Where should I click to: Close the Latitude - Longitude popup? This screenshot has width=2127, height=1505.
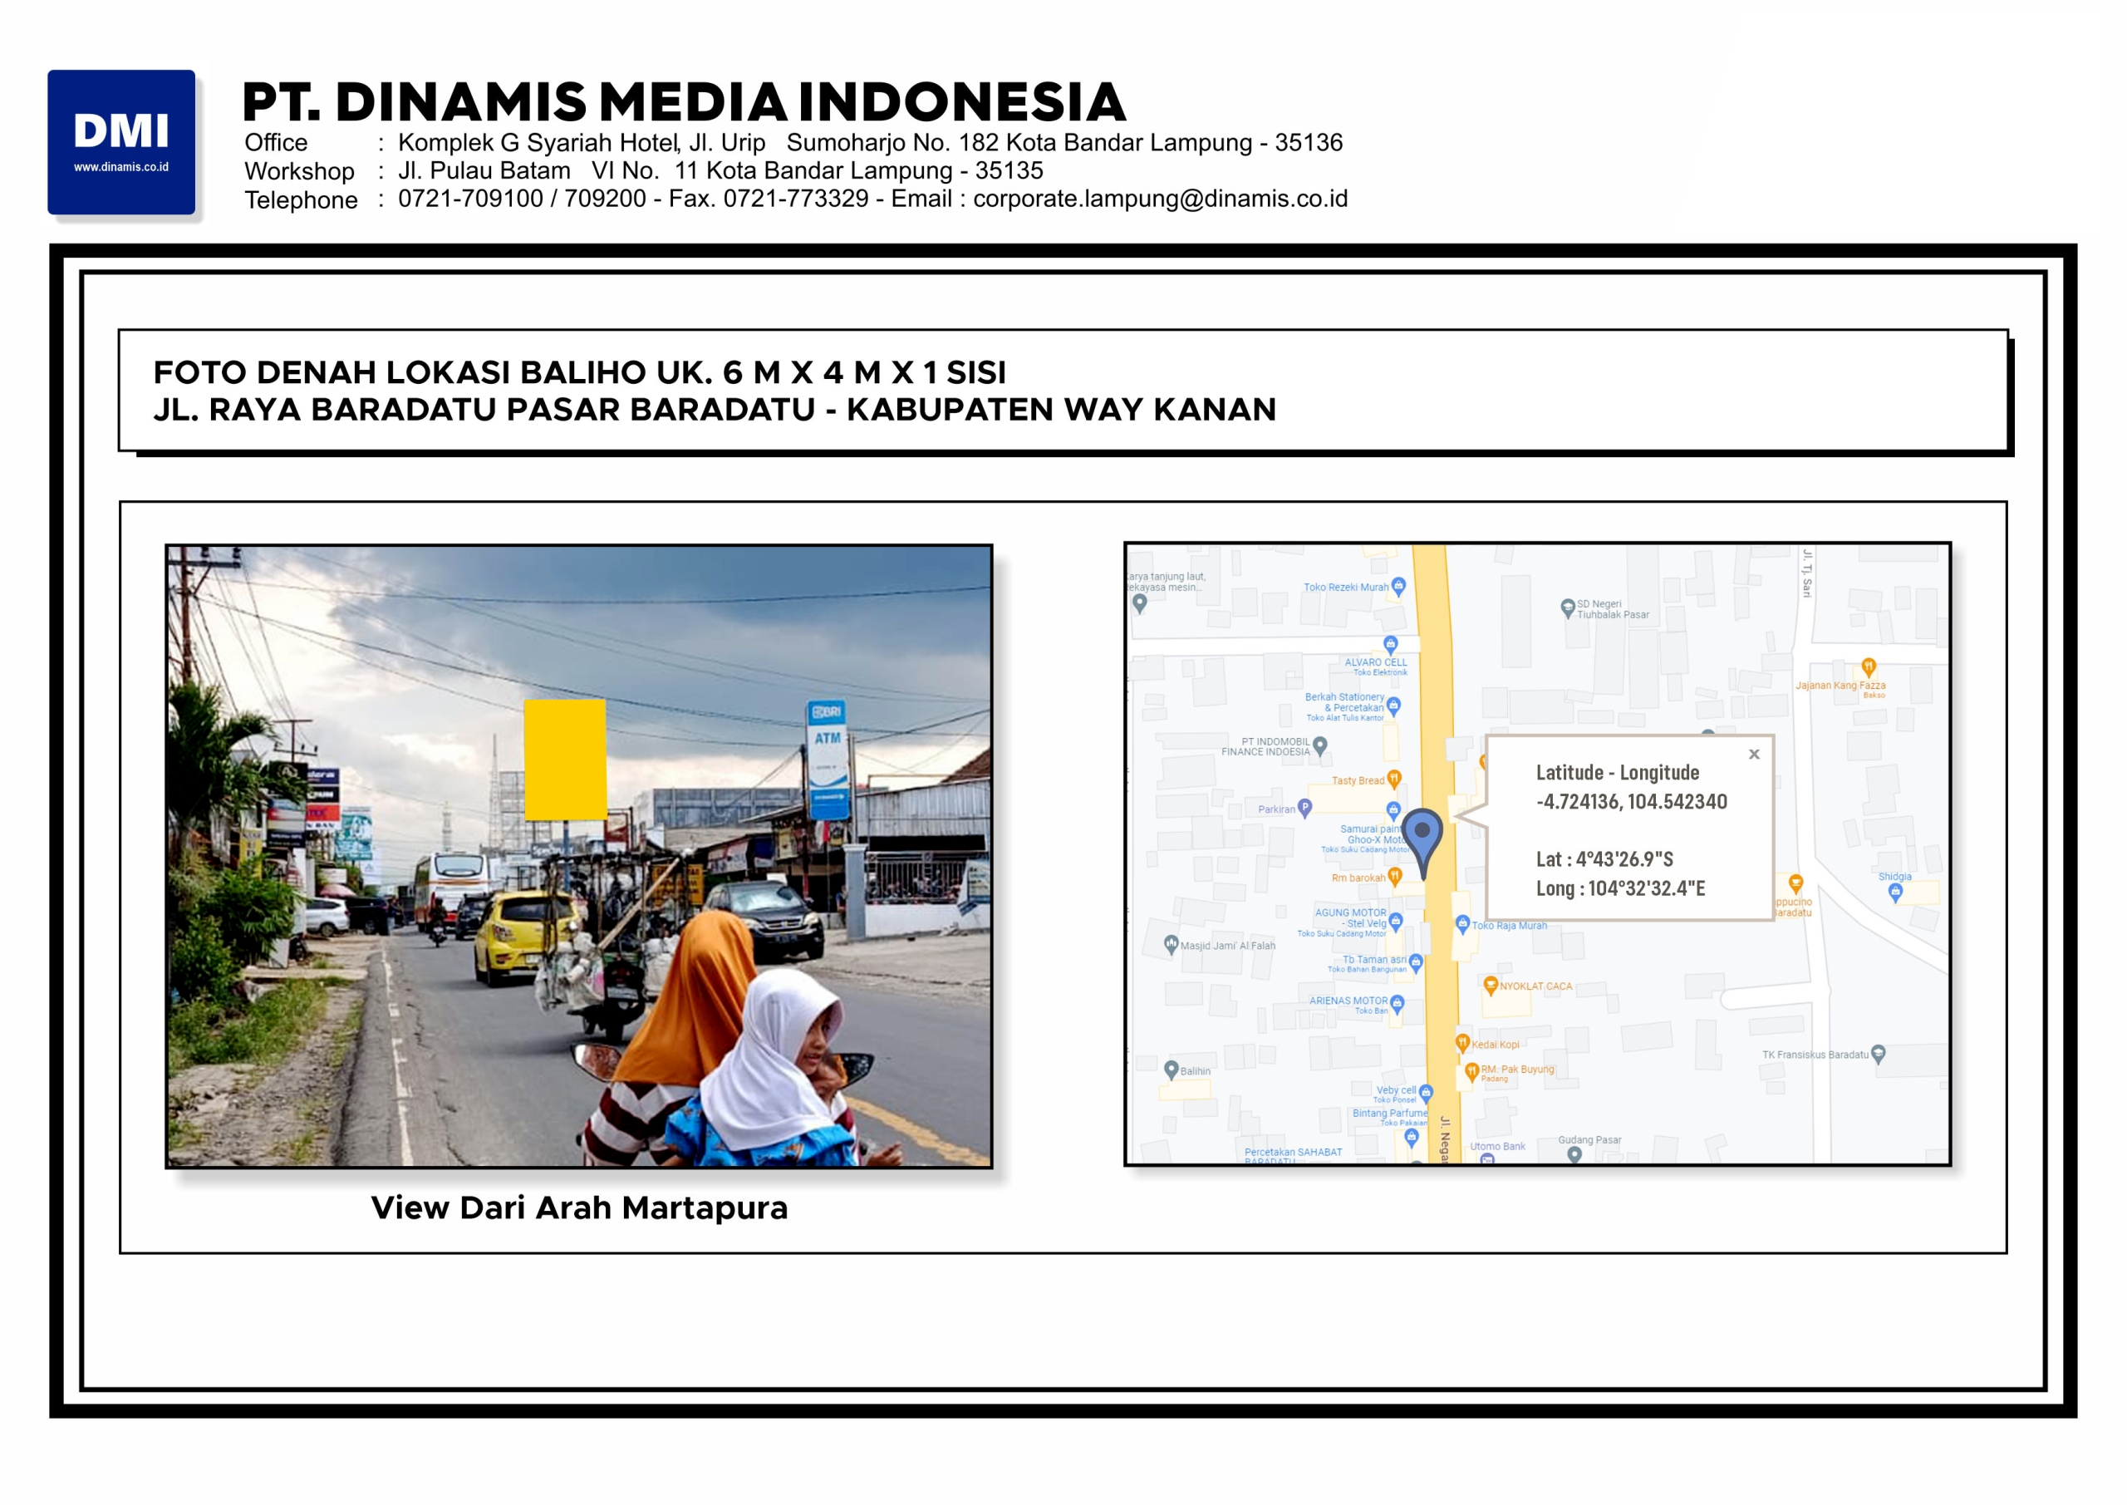(1754, 755)
